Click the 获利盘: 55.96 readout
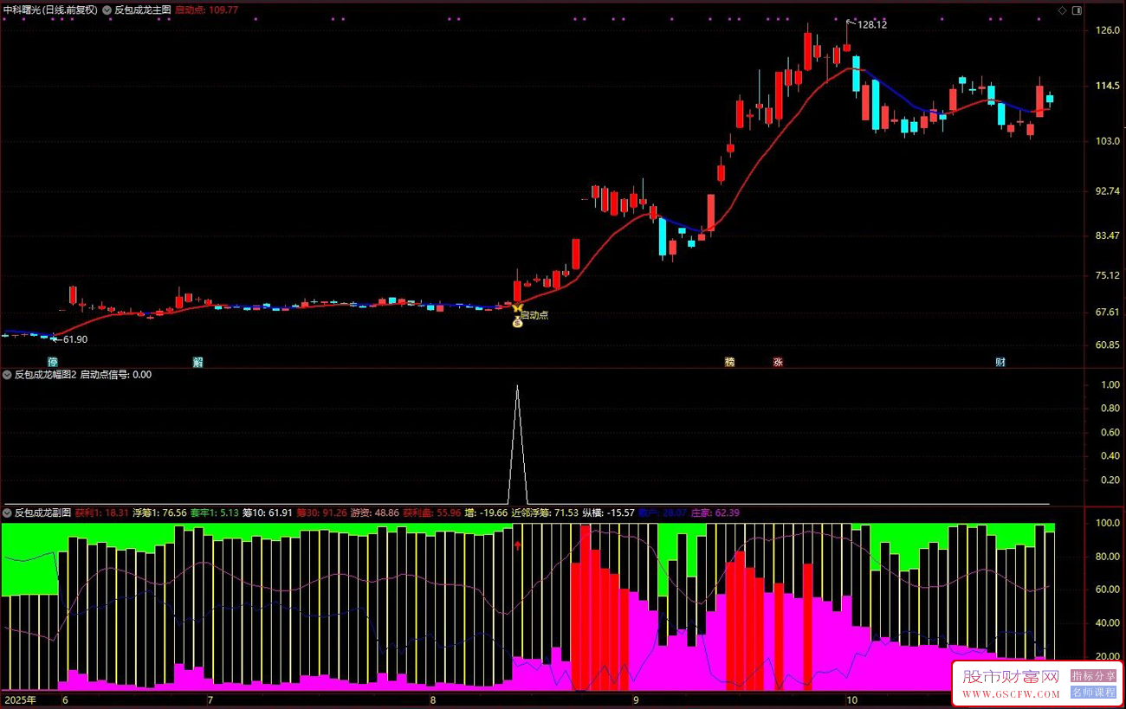 pos(431,513)
